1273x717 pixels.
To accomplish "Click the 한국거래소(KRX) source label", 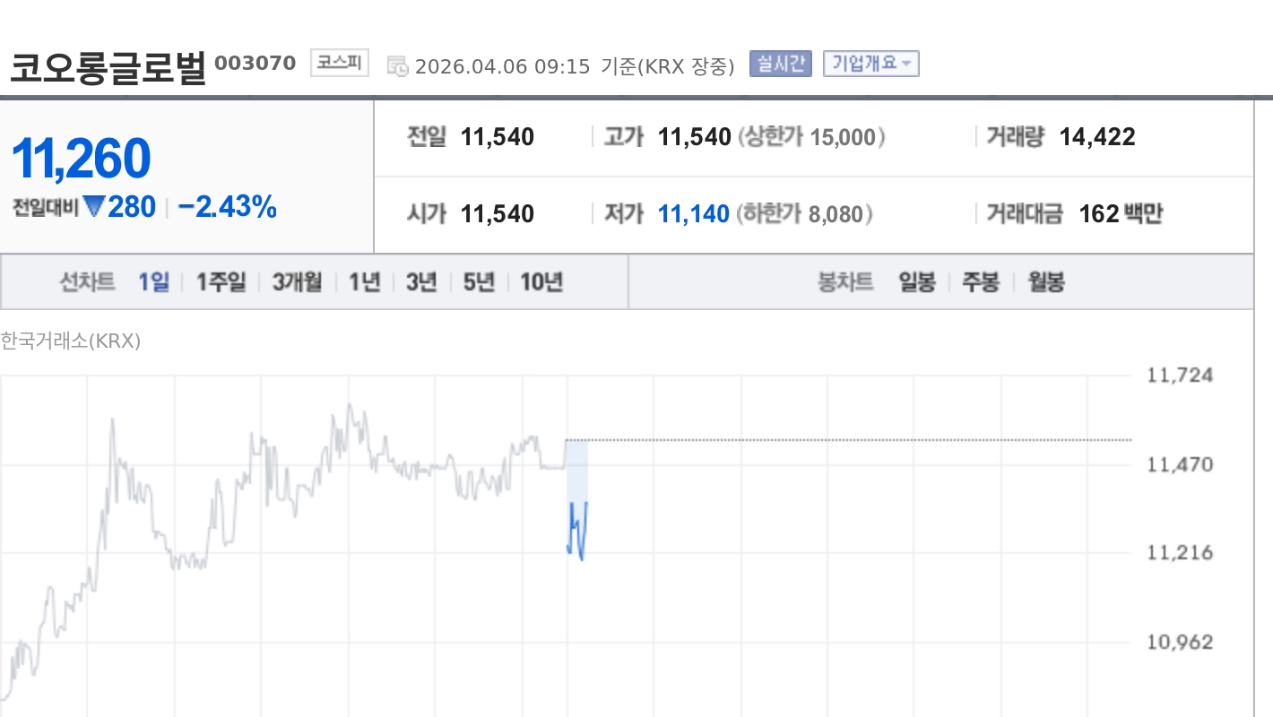I will (72, 341).
